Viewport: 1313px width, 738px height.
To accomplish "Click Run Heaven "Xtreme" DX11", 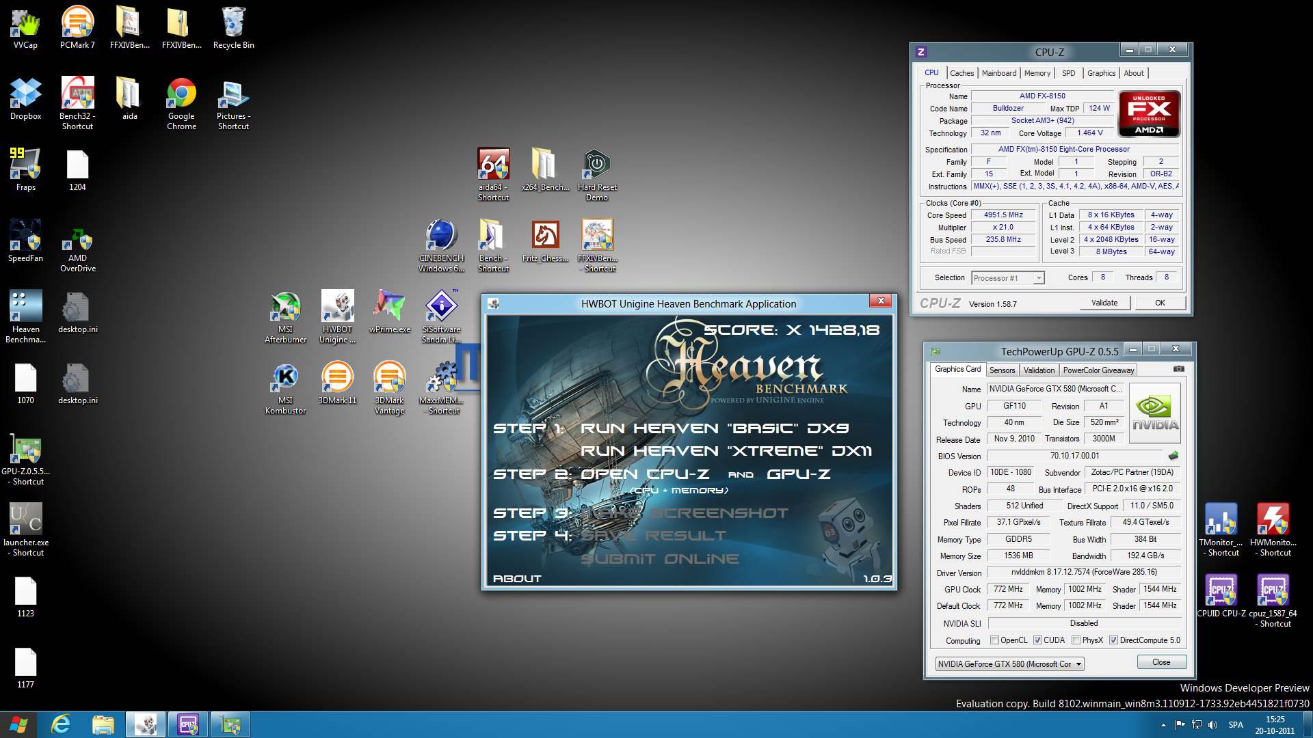I will 726,451.
